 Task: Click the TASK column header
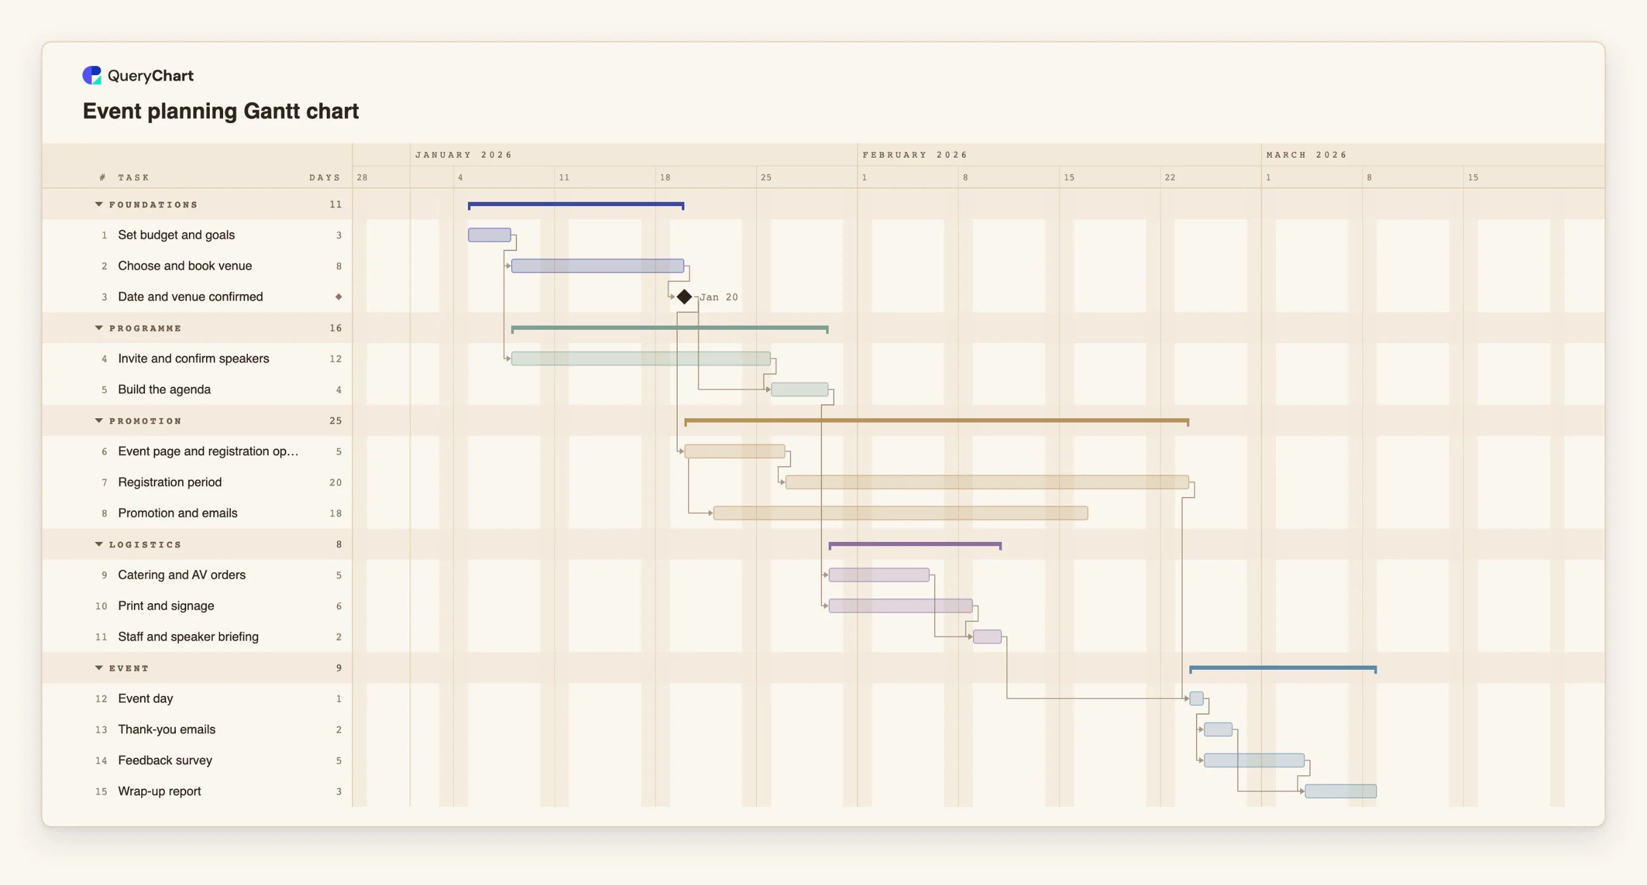coord(133,177)
